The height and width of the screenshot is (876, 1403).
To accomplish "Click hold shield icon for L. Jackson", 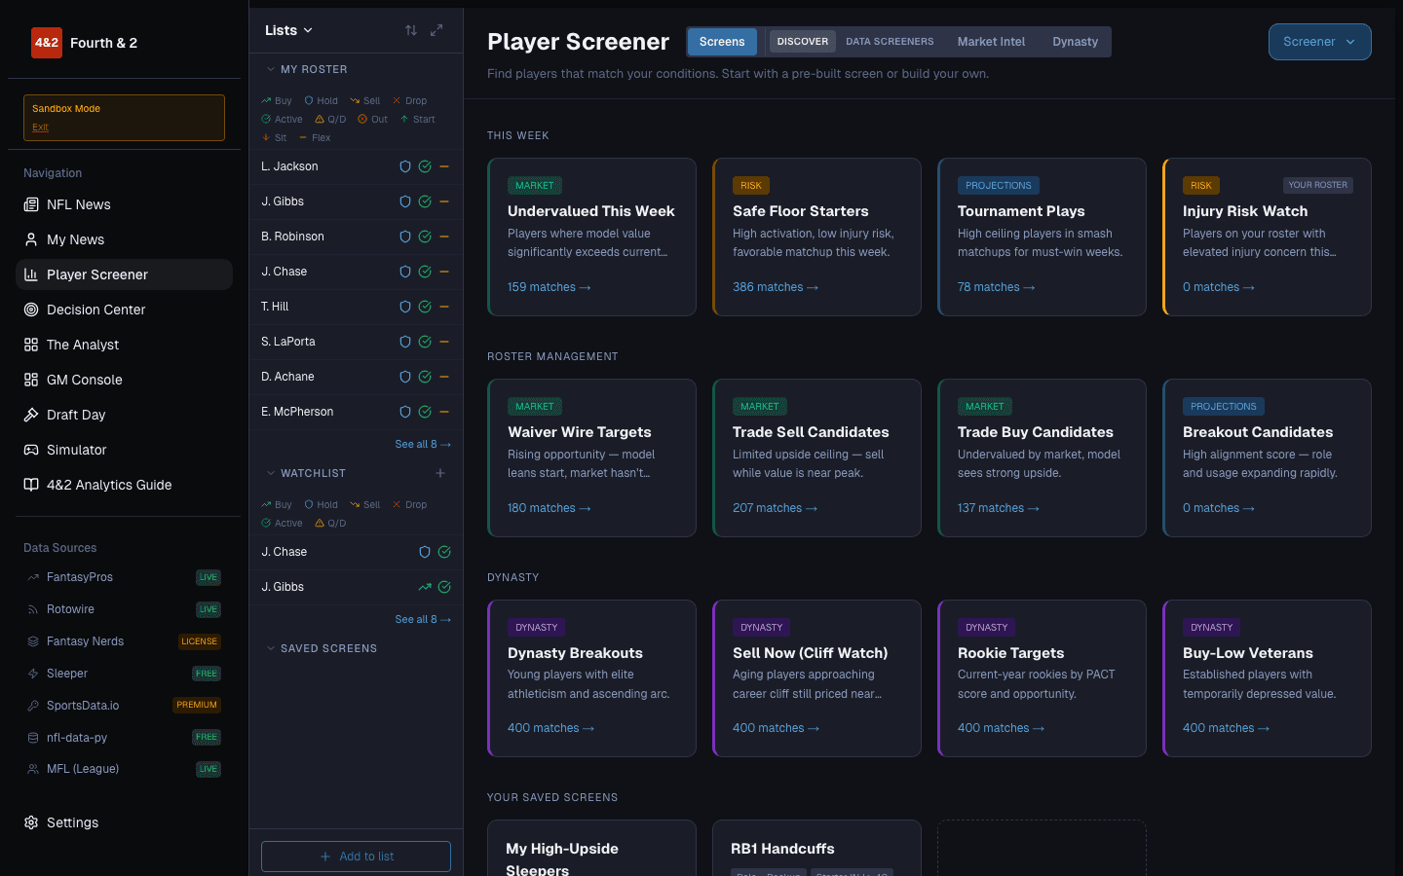I will (405, 166).
